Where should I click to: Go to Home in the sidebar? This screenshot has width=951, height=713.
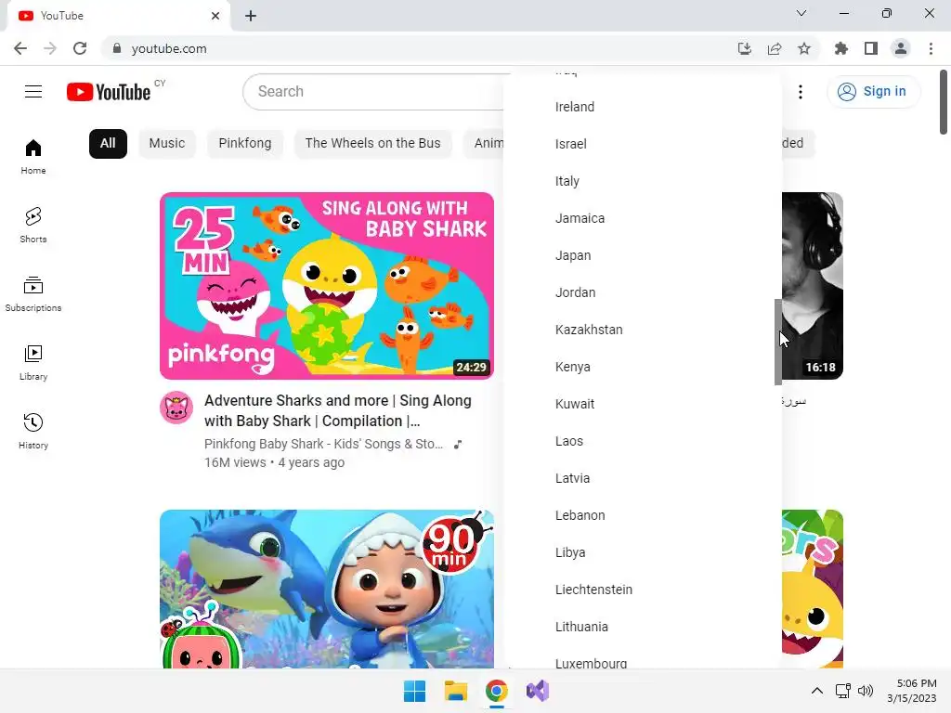click(33, 157)
